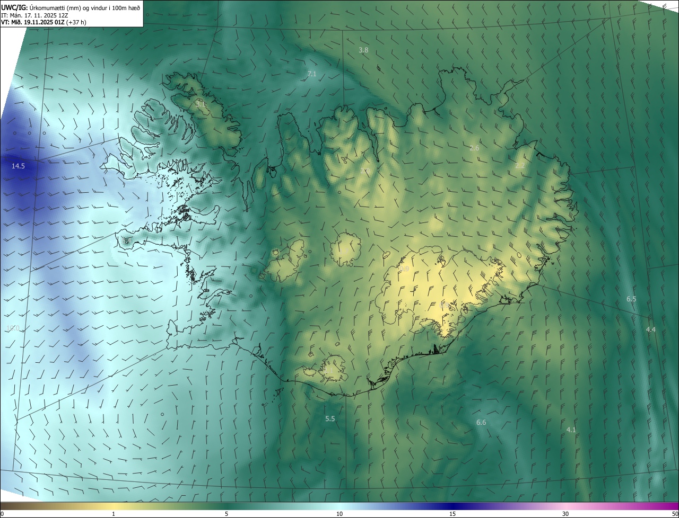Click the 2.0 value label in north Iceland

365,171
